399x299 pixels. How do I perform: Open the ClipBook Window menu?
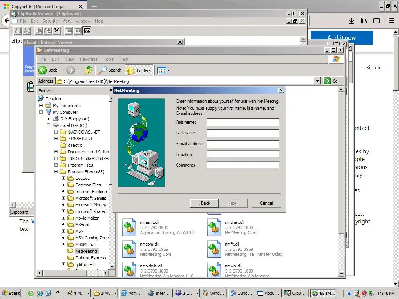83,21
